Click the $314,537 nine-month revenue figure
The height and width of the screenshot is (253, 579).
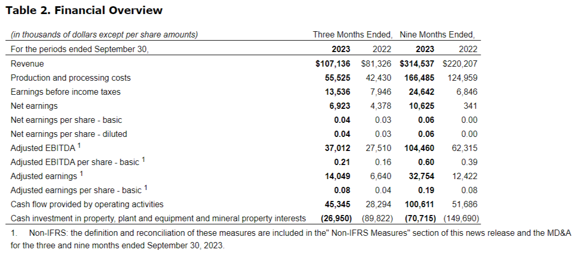point(417,64)
